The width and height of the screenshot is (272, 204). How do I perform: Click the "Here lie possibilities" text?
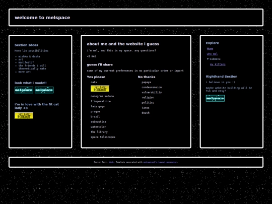[x=32, y=51]
